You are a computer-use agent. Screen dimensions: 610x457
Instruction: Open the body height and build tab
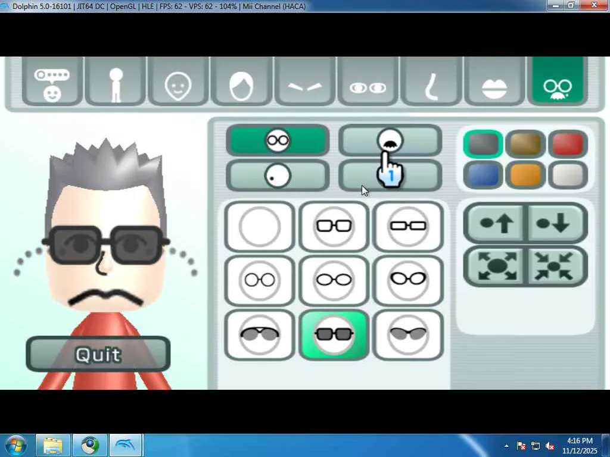click(116, 81)
